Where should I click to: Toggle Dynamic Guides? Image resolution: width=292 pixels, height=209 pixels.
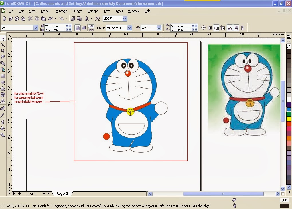click(x=223, y=28)
